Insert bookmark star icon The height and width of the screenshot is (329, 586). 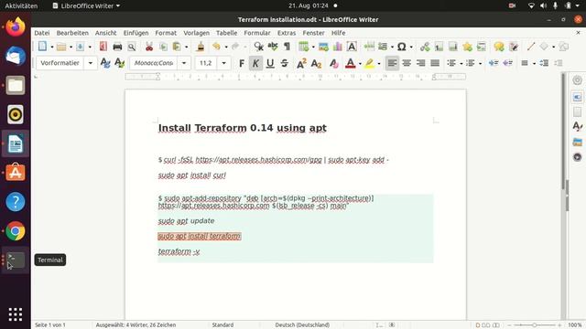(467, 47)
